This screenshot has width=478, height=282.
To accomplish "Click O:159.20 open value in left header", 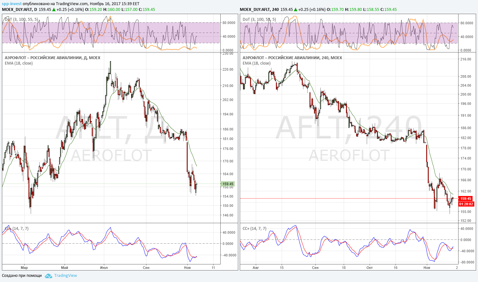I will (93, 9).
